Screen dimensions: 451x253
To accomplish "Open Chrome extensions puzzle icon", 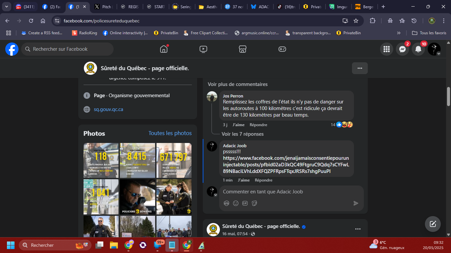I will tap(372, 21).
